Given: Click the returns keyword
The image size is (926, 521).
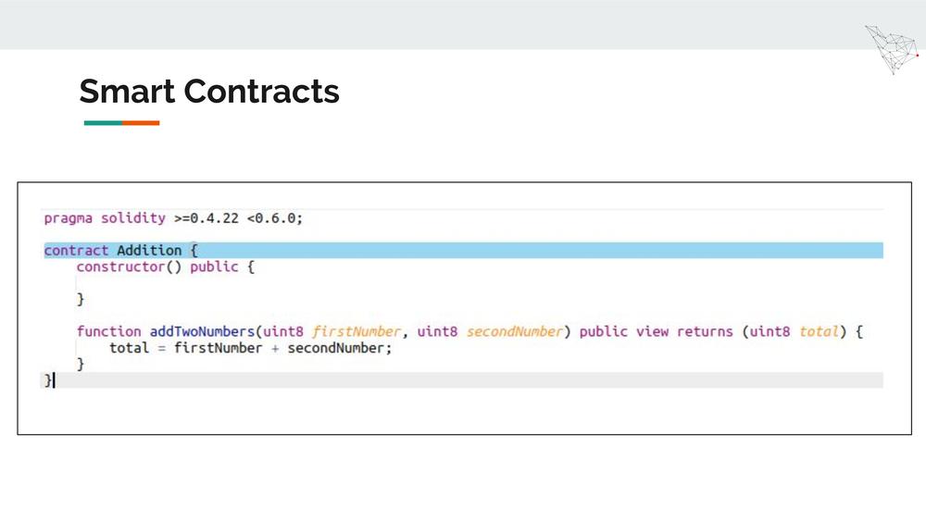Looking at the screenshot, I should point(705,331).
